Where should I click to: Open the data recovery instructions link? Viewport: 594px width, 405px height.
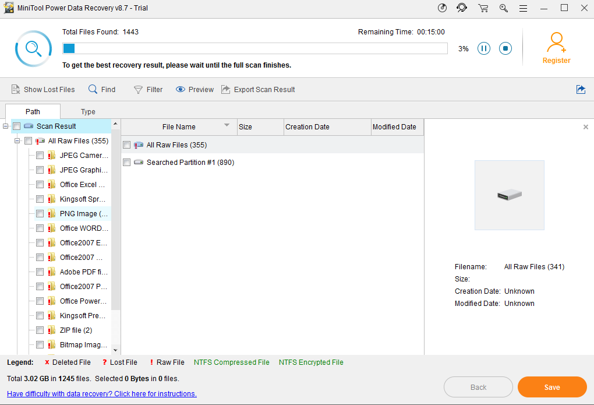pos(102,393)
